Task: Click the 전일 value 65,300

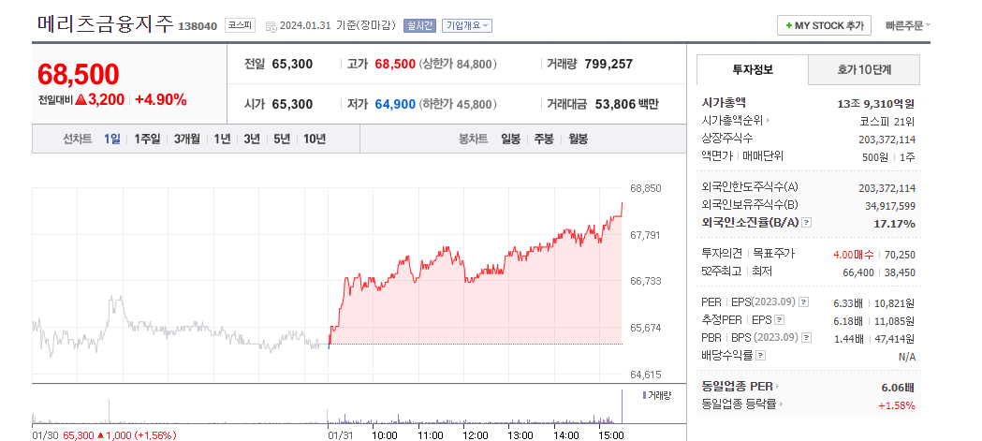Action: 292,64
